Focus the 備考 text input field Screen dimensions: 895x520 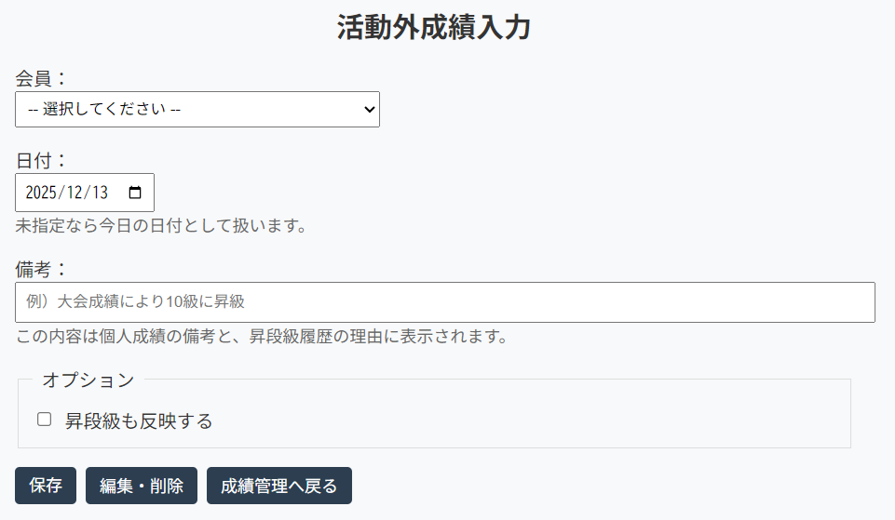(445, 302)
